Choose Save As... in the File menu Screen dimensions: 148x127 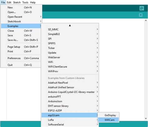[21, 40]
